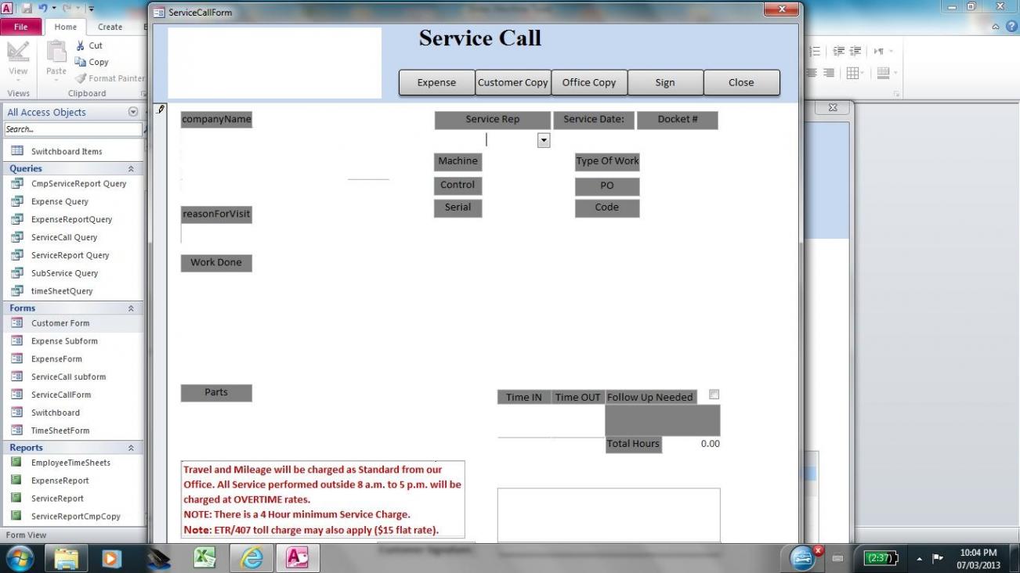Image resolution: width=1020 pixels, height=573 pixels.
Task: Open the Service Rep dropdown arrow
Action: [x=544, y=140]
